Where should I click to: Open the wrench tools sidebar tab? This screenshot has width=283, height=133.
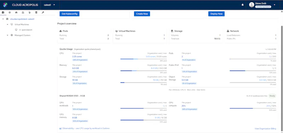(43, 12)
